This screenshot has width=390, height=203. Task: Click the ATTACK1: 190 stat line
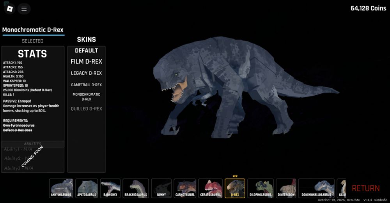13,63
